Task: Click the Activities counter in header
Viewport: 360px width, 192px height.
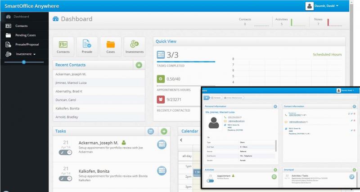Action: point(282,22)
